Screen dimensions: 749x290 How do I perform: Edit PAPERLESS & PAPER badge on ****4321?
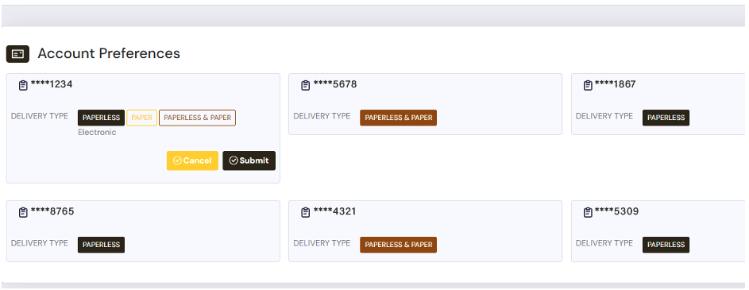coord(399,245)
